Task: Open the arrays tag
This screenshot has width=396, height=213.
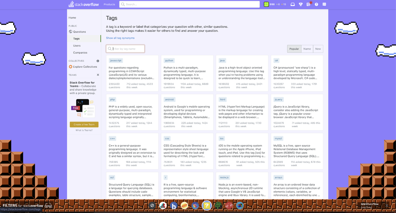Action: pyautogui.click(x=279, y=177)
